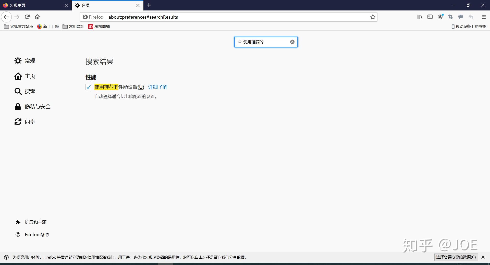
Task: Open Firefox 帮助 help link
Action: coord(32,234)
